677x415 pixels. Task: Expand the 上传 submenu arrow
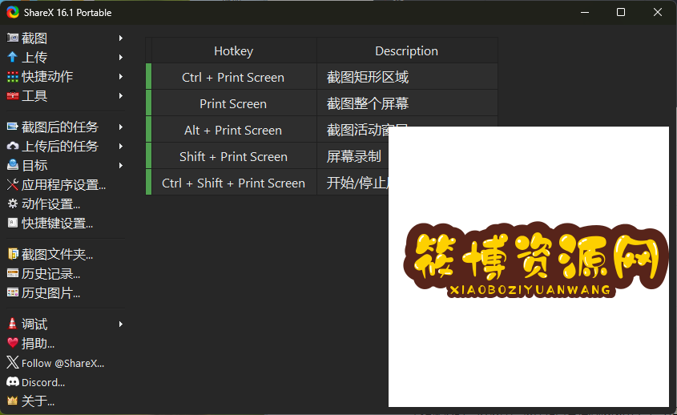coord(121,57)
